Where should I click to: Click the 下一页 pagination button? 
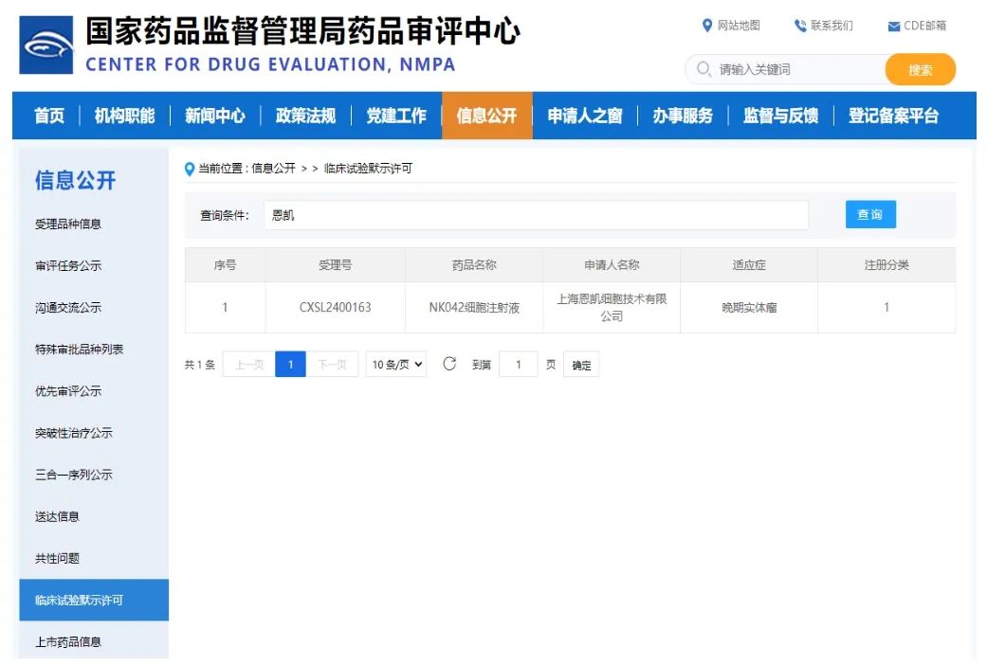click(333, 364)
